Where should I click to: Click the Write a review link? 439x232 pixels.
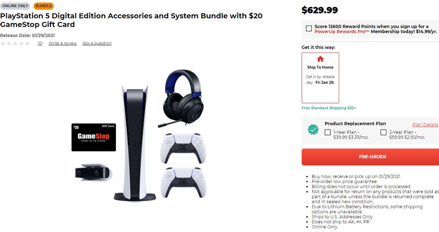pos(63,43)
